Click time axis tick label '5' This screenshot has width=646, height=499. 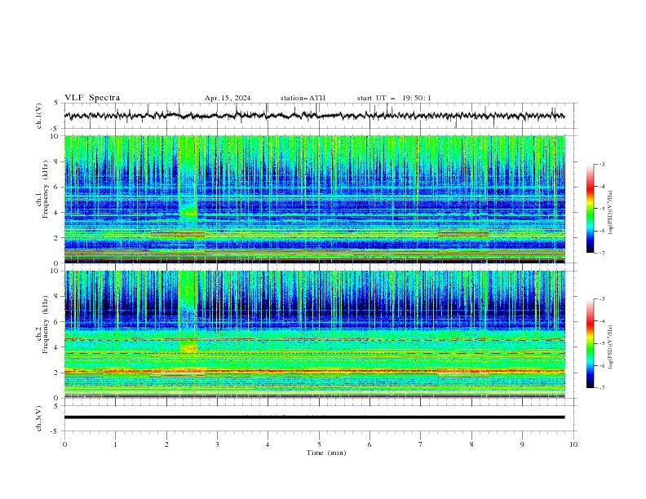319,444
